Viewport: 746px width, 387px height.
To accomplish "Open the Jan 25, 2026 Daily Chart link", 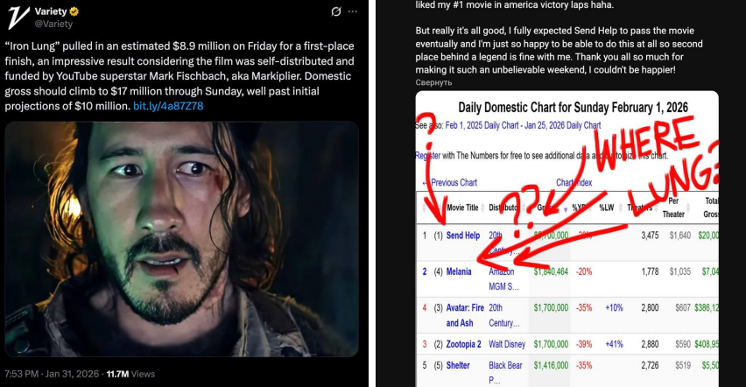I will click(567, 126).
